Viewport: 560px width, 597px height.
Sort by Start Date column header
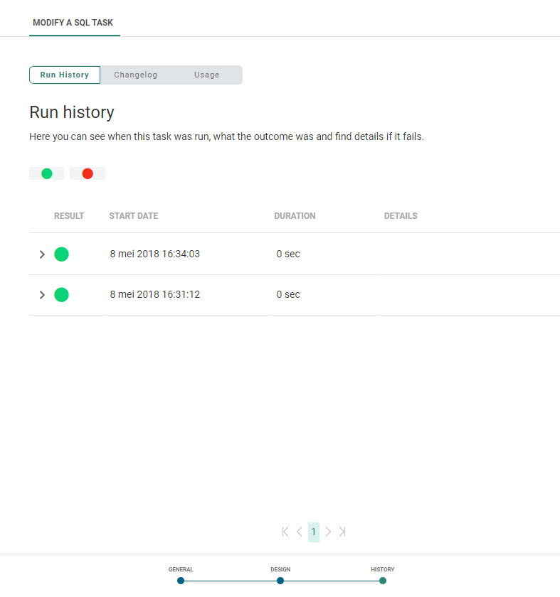(133, 216)
